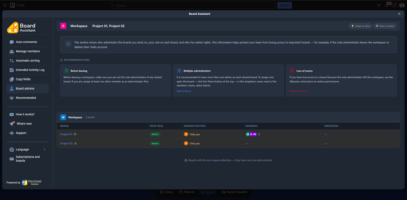Click Switch boards in Trello bottom bar
The image size is (407, 200).
pyautogui.click(x=234, y=192)
